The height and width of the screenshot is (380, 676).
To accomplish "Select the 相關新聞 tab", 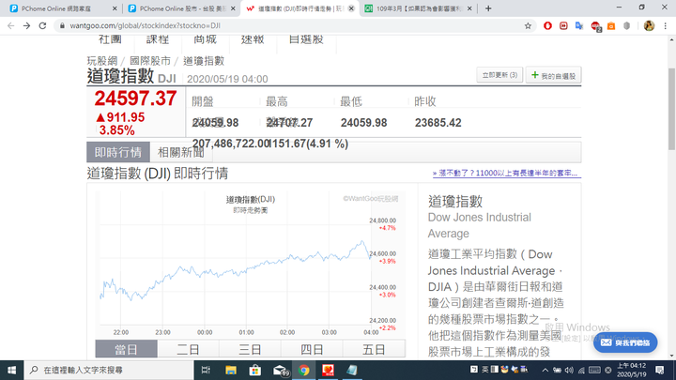I will tap(180, 152).
